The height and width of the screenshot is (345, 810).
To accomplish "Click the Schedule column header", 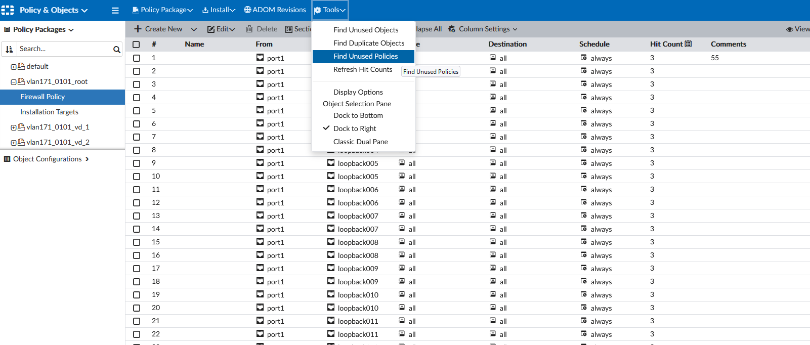I will coord(594,44).
